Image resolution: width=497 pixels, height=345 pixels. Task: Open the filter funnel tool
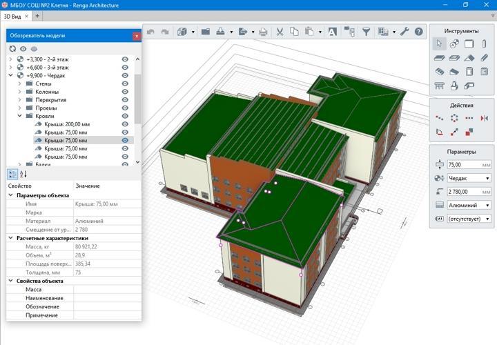[x=366, y=32]
